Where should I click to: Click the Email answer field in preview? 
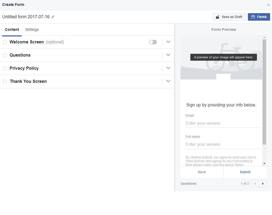(x=223, y=123)
